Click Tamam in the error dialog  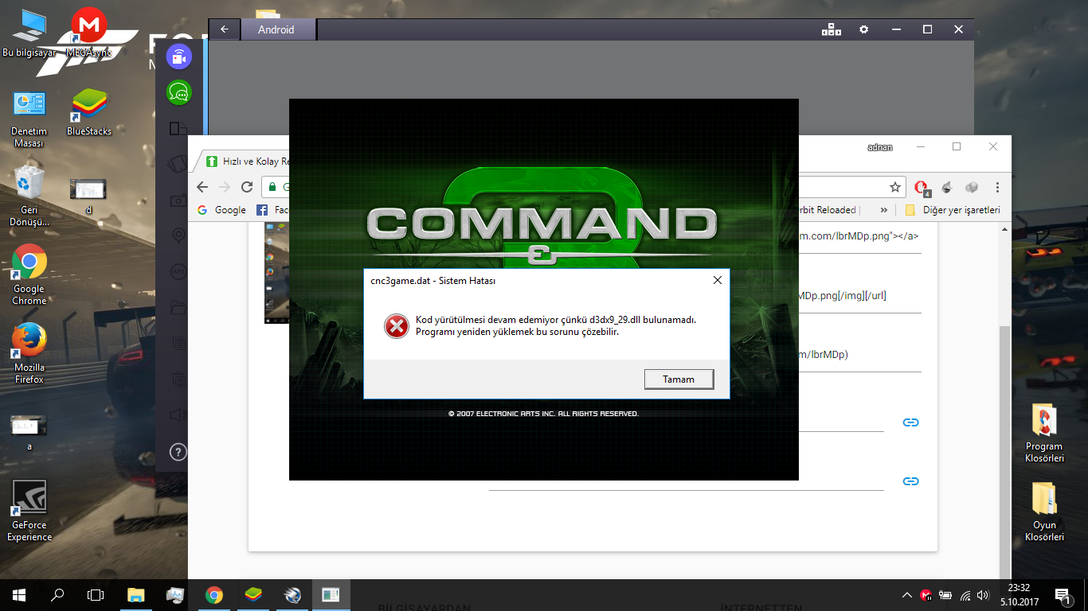tap(679, 379)
